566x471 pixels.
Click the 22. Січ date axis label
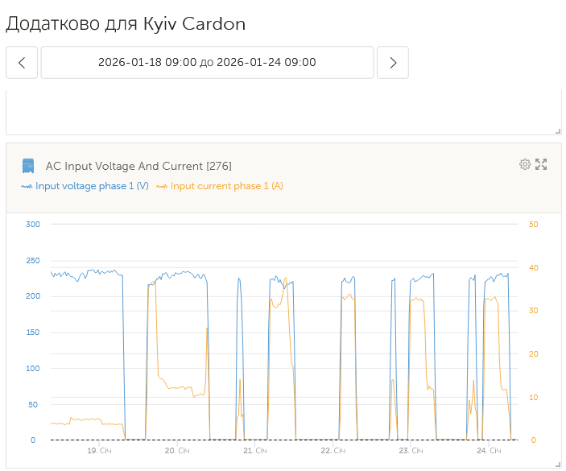332,451
